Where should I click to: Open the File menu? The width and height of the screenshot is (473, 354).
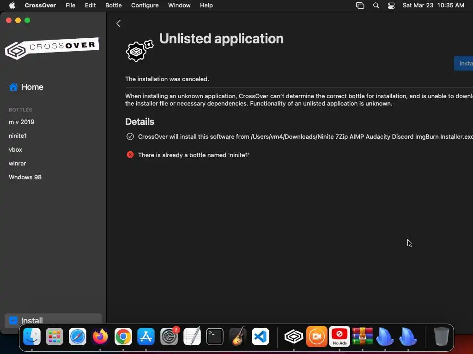click(x=71, y=5)
